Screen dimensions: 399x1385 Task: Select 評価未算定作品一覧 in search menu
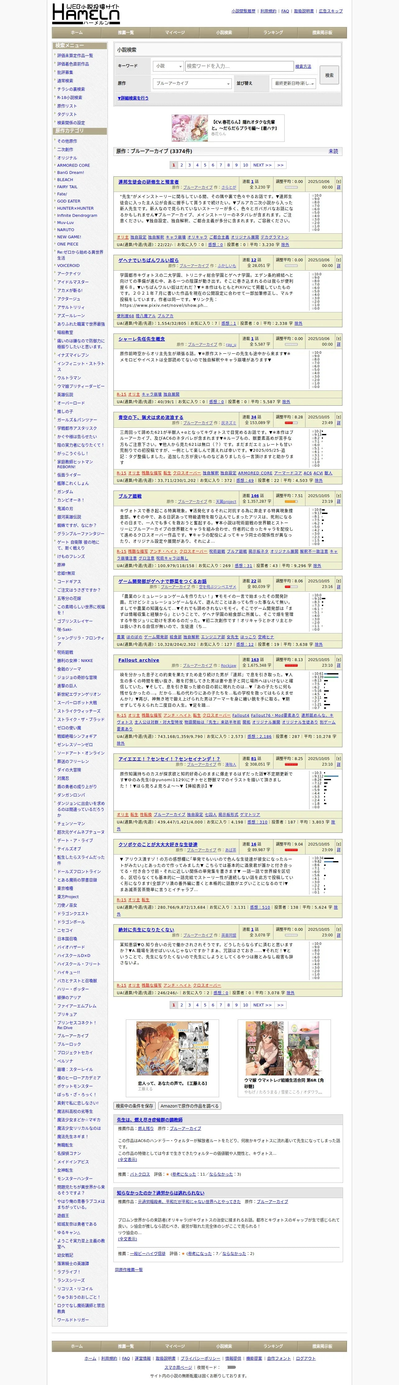[75, 55]
